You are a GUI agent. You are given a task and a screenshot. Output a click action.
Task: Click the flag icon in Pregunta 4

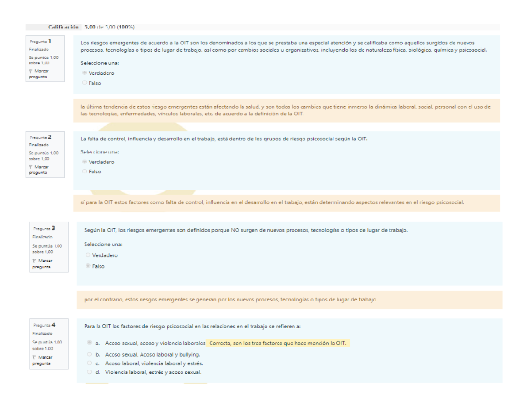click(35, 357)
